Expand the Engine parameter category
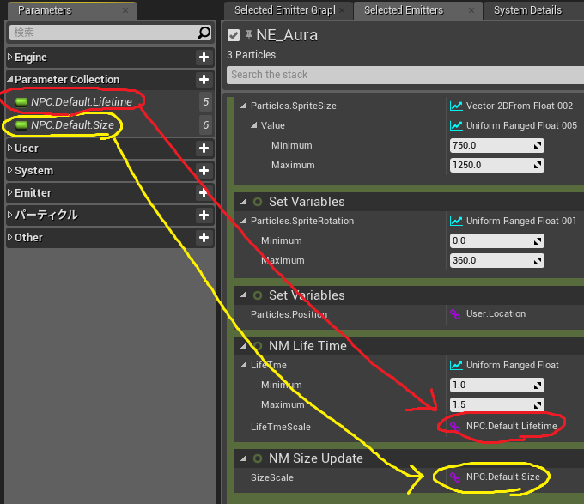Viewport: 584px width, 504px height. pyautogui.click(x=10, y=57)
